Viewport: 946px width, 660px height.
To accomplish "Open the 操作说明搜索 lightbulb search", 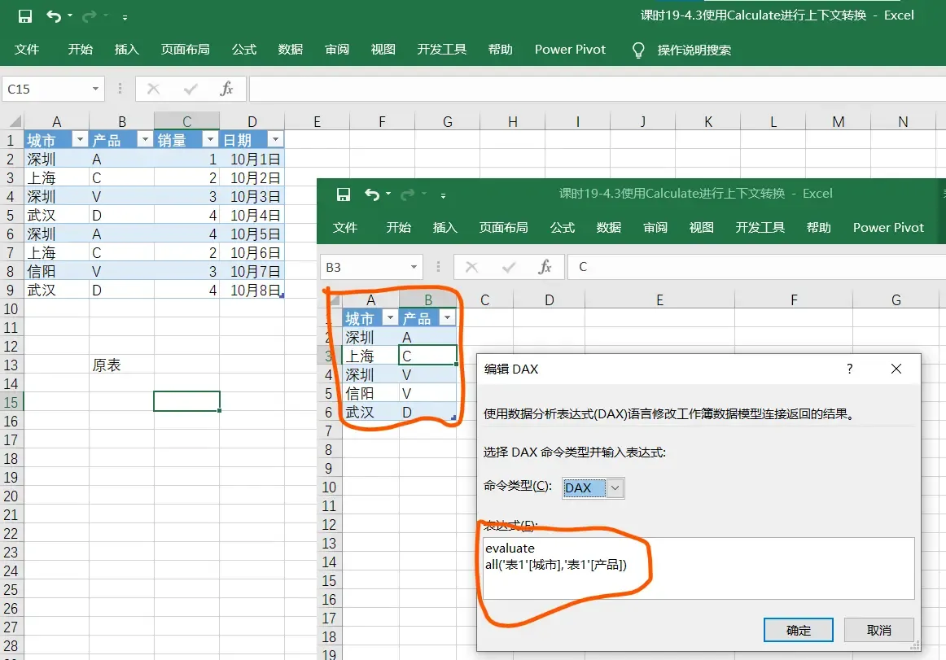I will (638, 50).
